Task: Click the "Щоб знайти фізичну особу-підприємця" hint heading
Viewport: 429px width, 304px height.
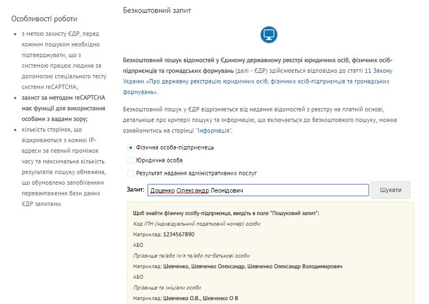Action: pyautogui.click(x=226, y=213)
